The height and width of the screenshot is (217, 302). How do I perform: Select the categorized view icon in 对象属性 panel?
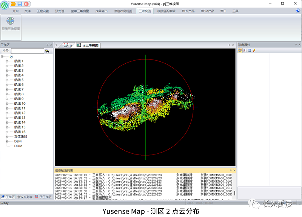point(240,50)
